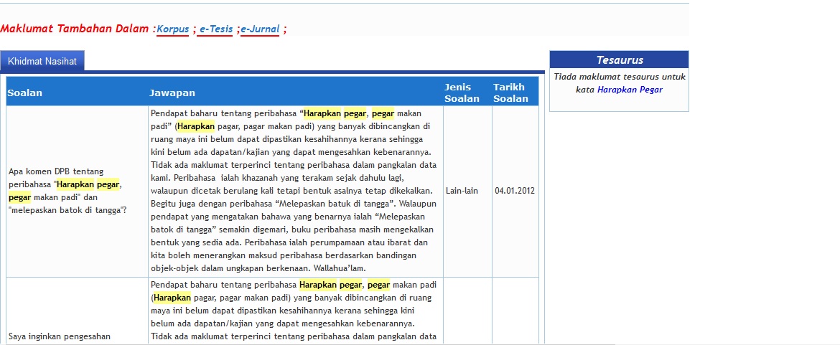Click the Tesaurus panel title
This screenshot has width=840, height=345.
619,60
